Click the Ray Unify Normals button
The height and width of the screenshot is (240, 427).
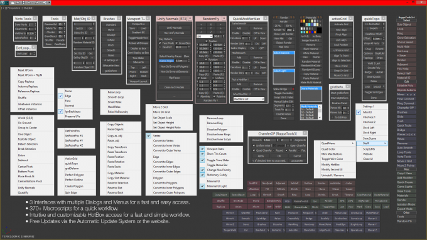(175, 33)
